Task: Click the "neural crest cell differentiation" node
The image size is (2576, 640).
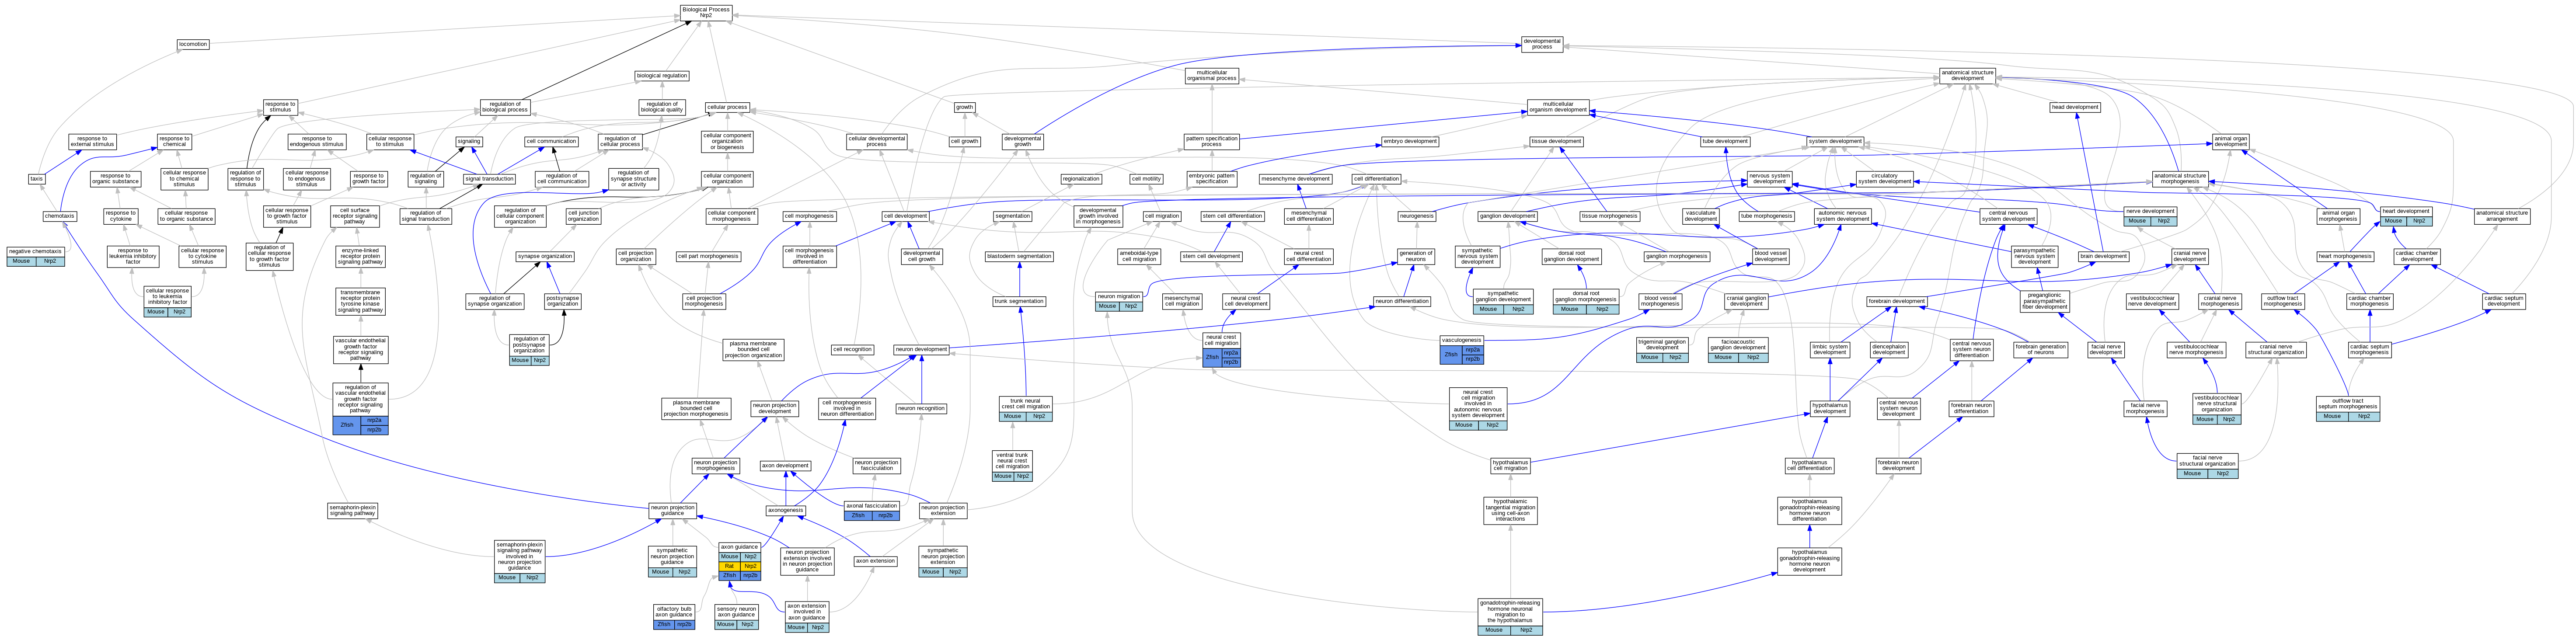Action: [1309, 256]
